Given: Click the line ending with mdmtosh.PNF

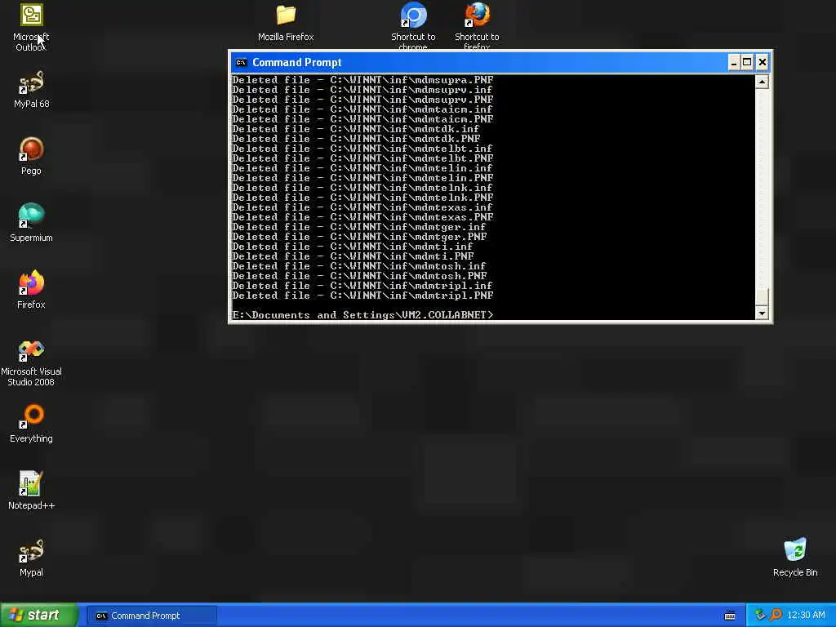Looking at the screenshot, I should pos(360,276).
